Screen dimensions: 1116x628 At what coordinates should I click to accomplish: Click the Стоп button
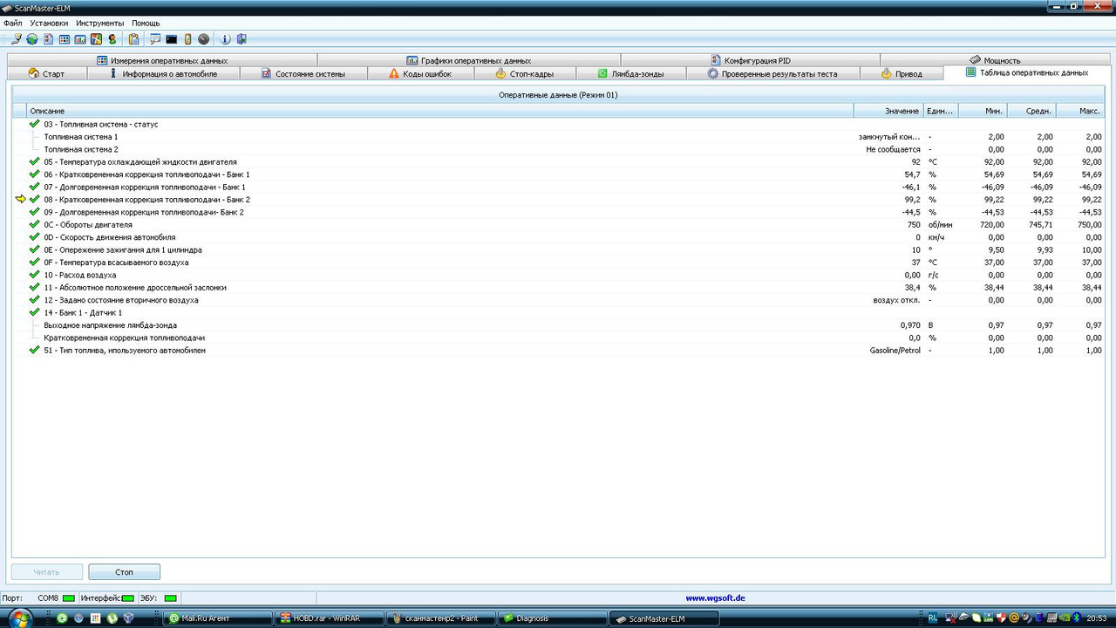tap(124, 572)
